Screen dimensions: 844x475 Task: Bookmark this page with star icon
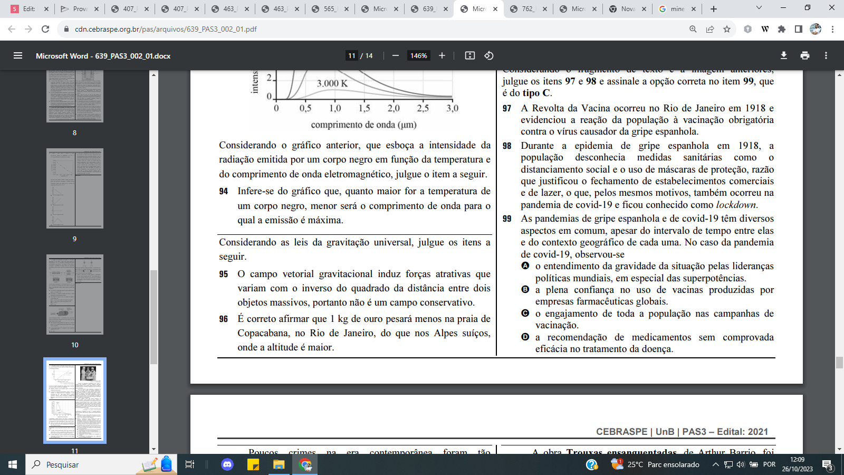point(727,29)
